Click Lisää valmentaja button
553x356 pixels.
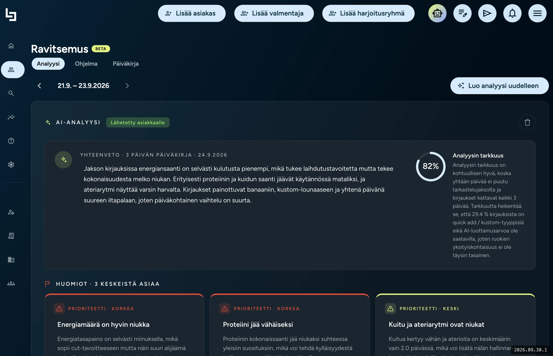pyautogui.click(x=274, y=13)
